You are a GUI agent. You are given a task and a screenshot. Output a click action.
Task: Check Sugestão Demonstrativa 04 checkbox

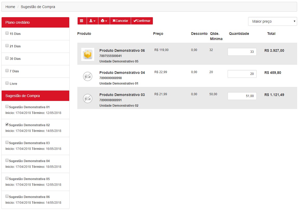pos(7,160)
